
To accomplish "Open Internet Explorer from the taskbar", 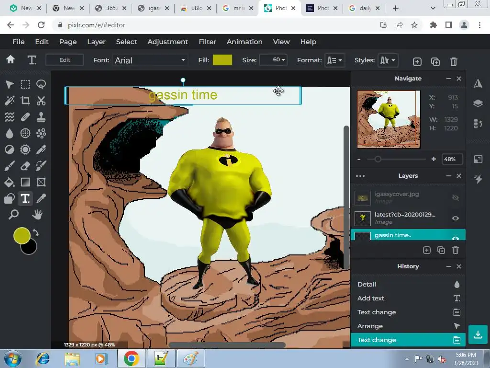I will 43,358.
